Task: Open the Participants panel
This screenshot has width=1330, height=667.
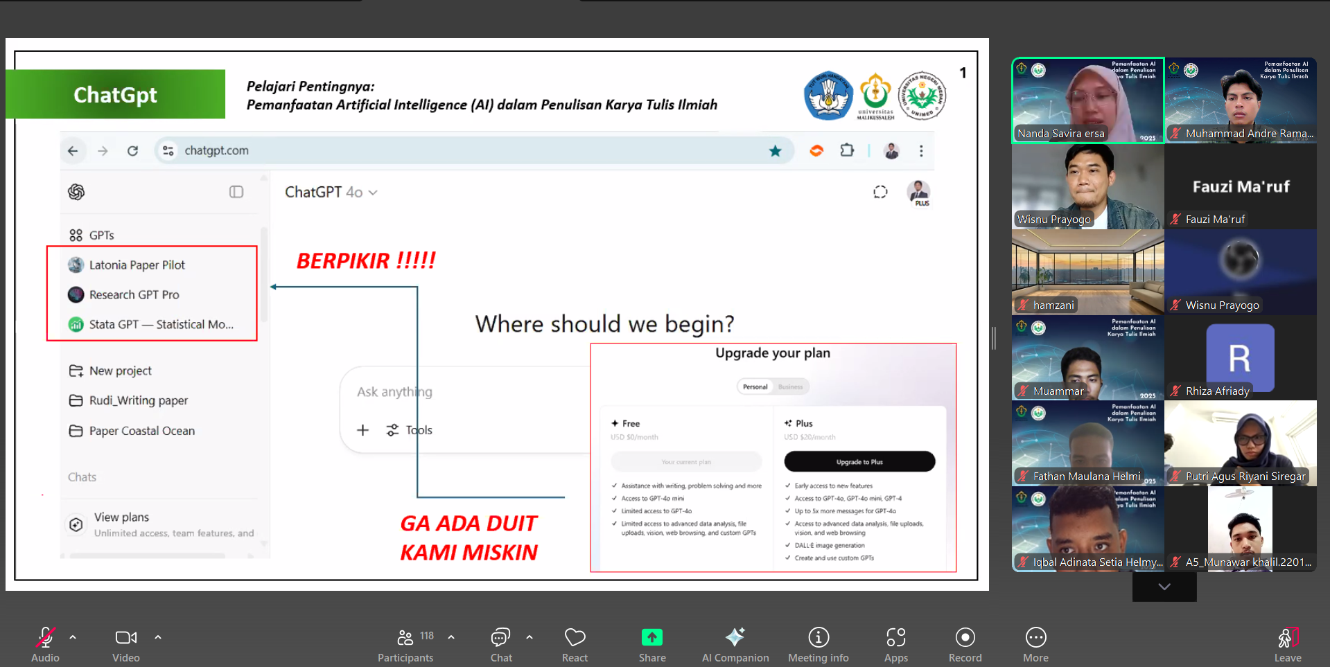Action: click(x=406, y=644)
